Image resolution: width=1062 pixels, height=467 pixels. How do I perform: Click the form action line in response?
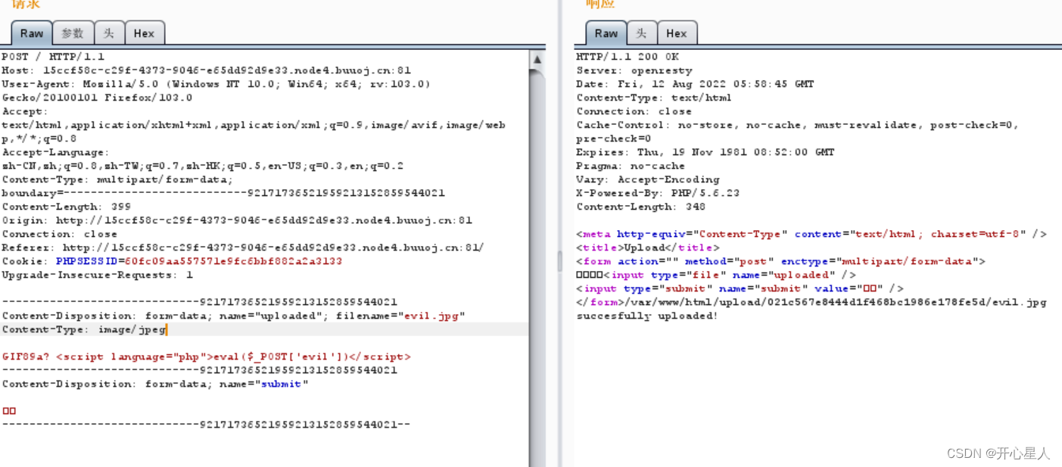pyautogui.click(x=780, y=261)
